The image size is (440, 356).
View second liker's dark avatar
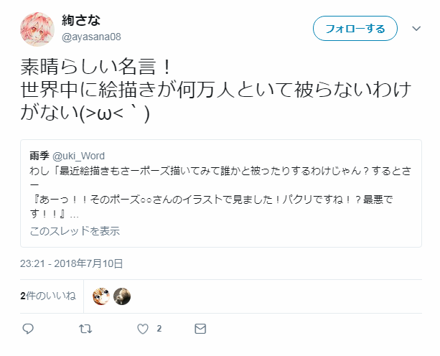[x=122, y=296]
